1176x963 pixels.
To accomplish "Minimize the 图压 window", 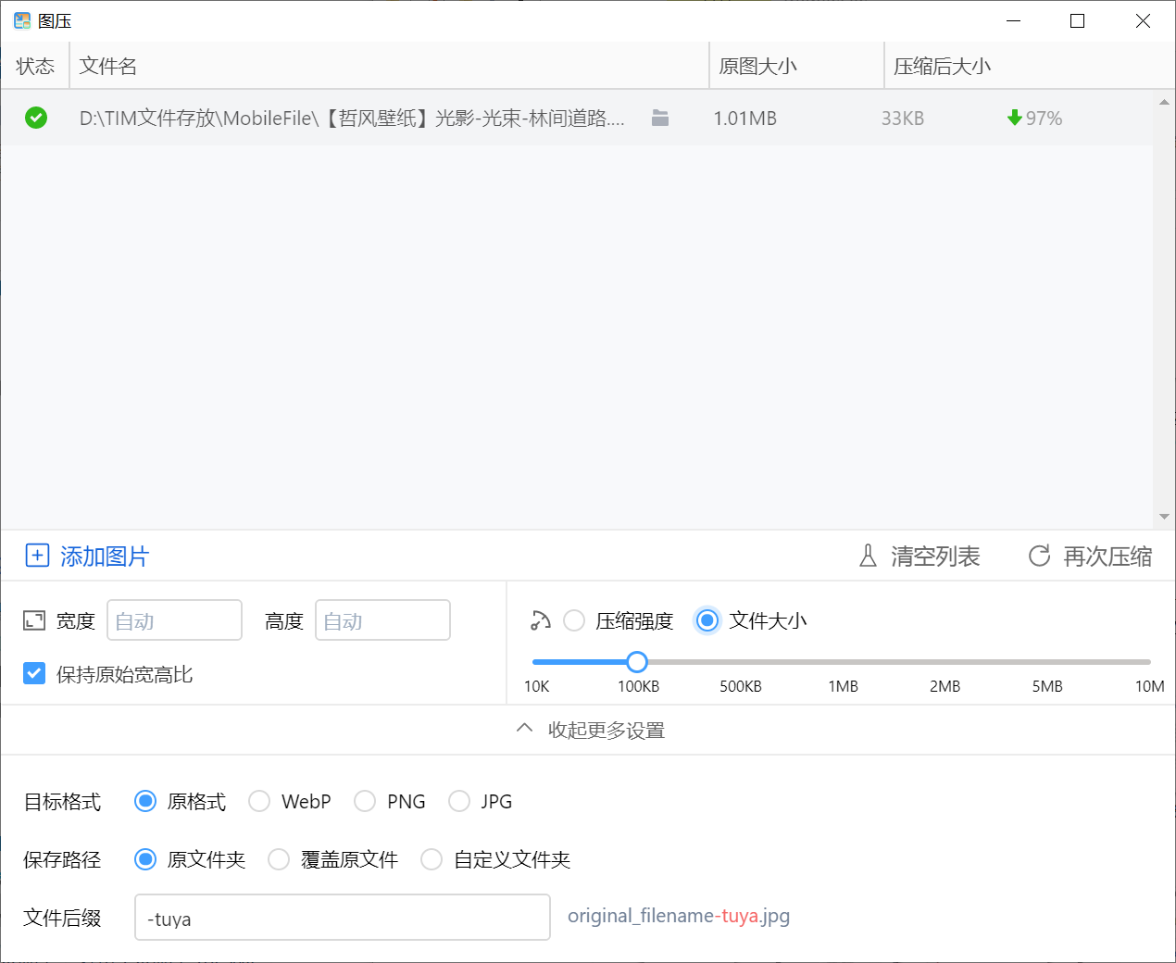I will (x=1014, y=20).
